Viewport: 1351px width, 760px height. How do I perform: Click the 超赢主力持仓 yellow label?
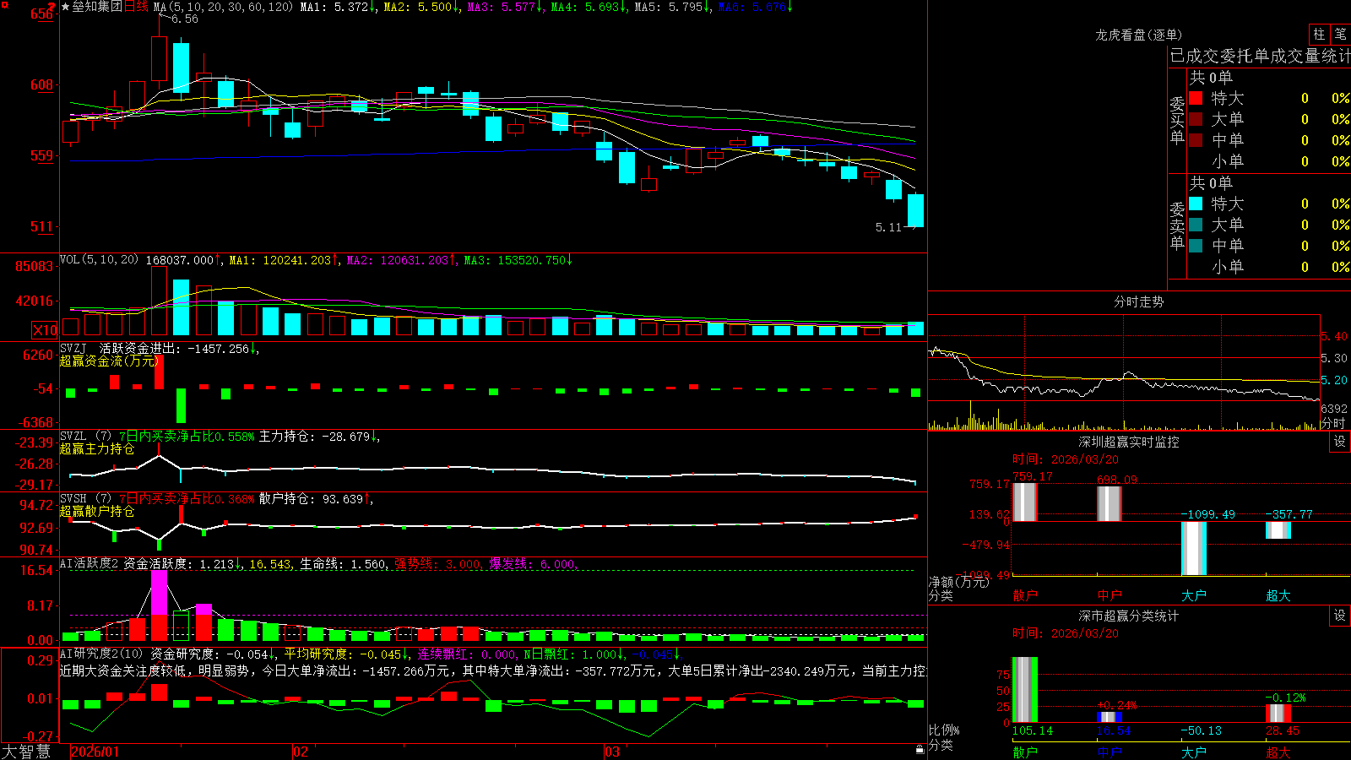(x=97, y=448)
